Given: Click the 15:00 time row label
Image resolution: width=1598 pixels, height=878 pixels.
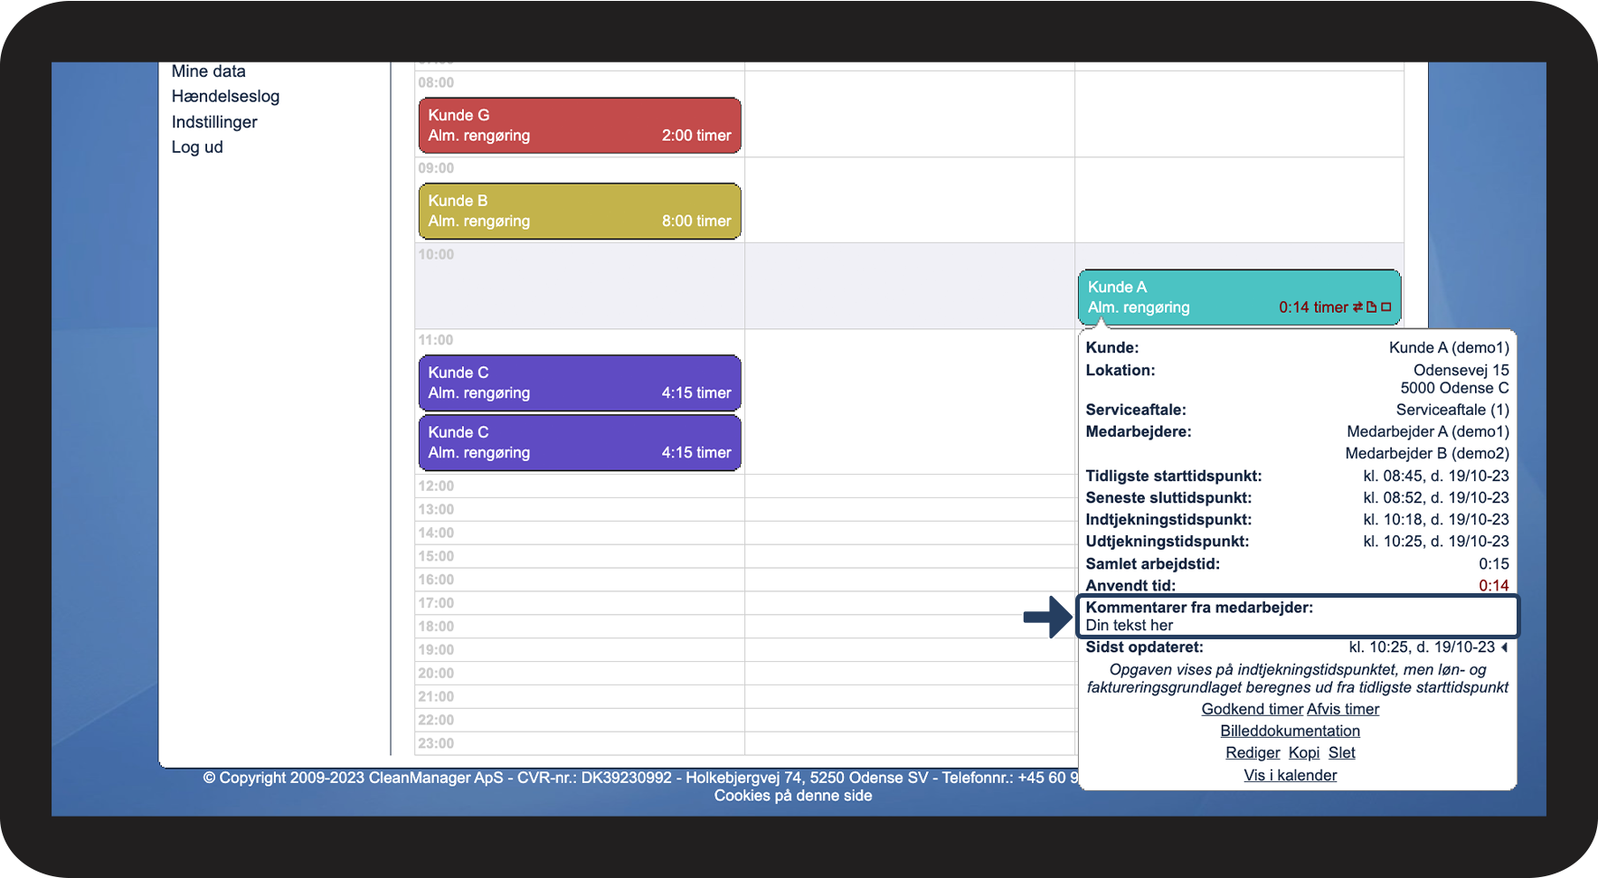Looking at the screenshot, I should pyautogui.click(x=436, y=557).
